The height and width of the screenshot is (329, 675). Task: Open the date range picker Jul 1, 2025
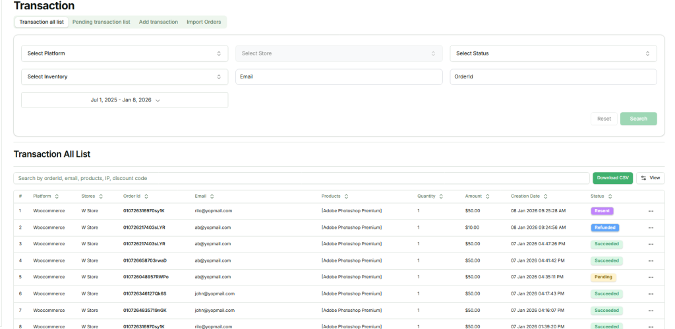[x=125, y=100]
